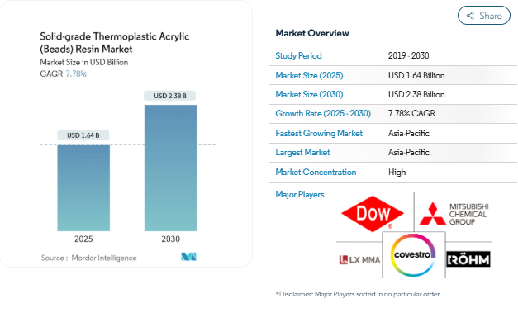Click the Major Players label
Screen dimensions: 518x313
(x=300, y=194)
